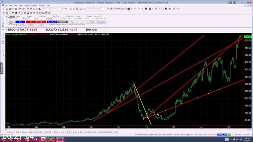
Task: Click the first icon in the shortcut row
Action: [x=4, y=13]
